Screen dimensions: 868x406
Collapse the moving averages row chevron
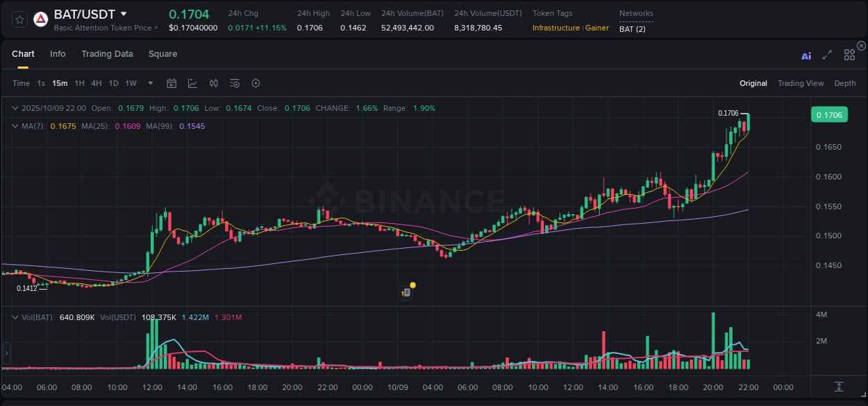click(x=15, y=126)
